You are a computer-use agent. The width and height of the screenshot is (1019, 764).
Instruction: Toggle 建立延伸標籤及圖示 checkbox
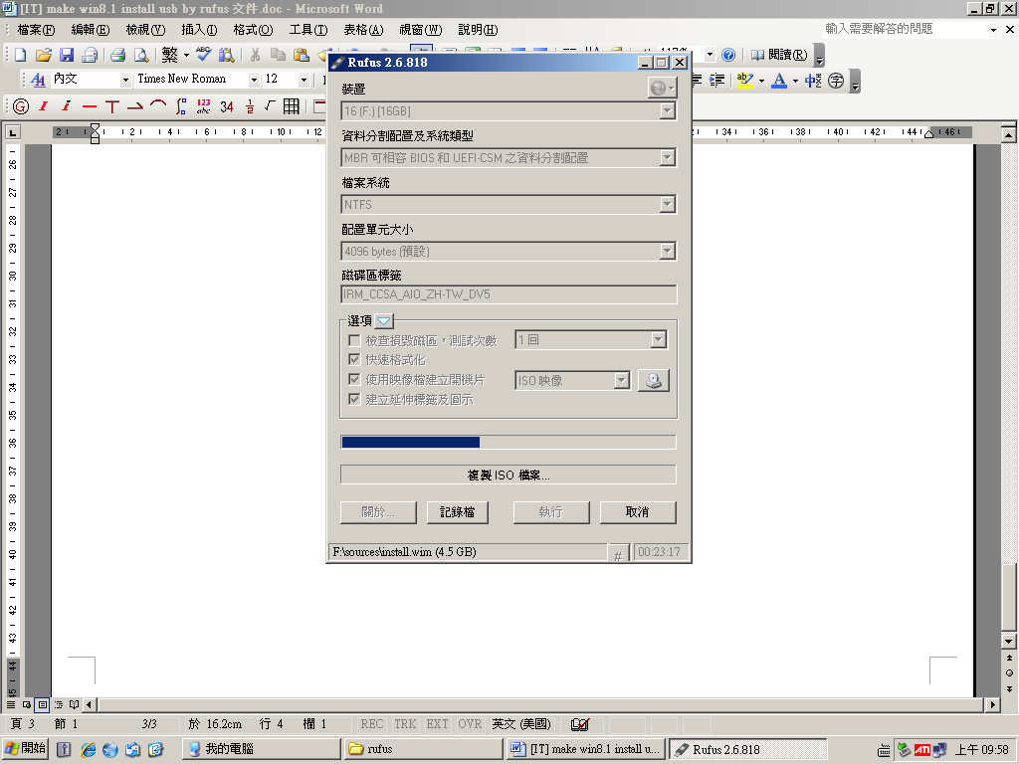(354, 399)
